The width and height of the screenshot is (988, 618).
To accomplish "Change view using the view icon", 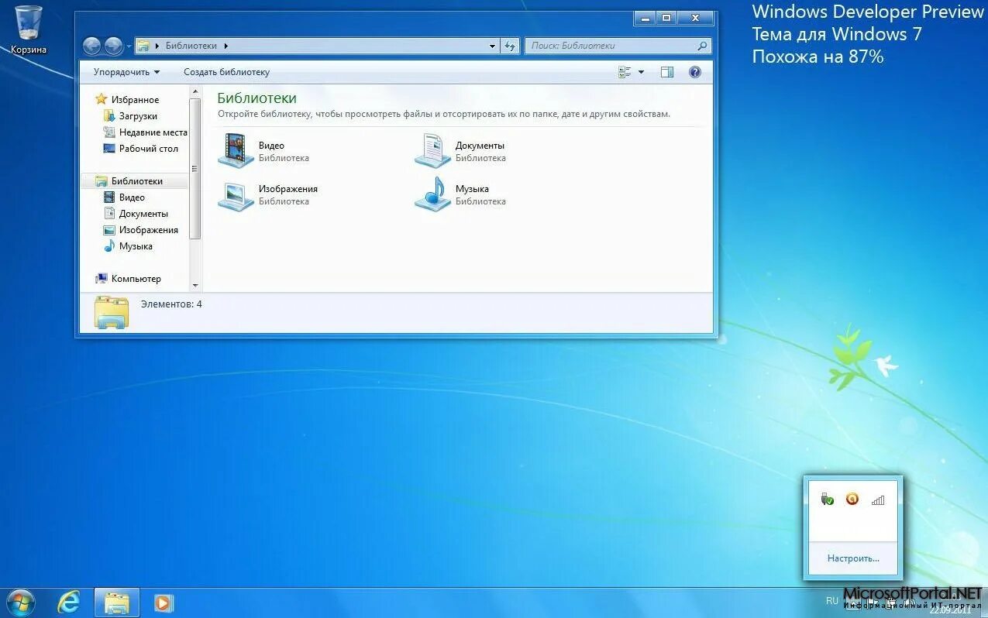I will click(625, 72).
